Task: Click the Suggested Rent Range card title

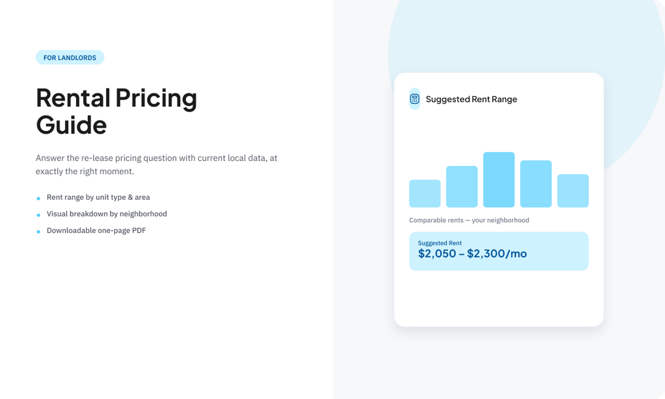Action: 471,99
